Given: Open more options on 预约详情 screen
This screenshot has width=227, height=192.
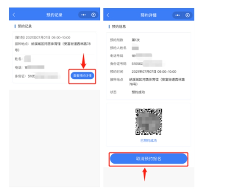Looking at the screenshot, I should 178,15.
